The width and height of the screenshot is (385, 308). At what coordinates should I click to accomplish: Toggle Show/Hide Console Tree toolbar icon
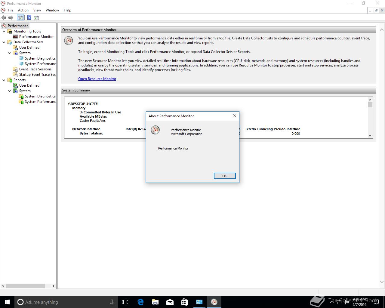click(x=20, y=18)
